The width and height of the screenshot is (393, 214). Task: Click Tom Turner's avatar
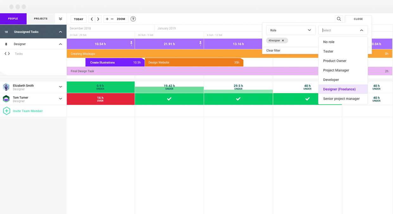coord(6,99)
